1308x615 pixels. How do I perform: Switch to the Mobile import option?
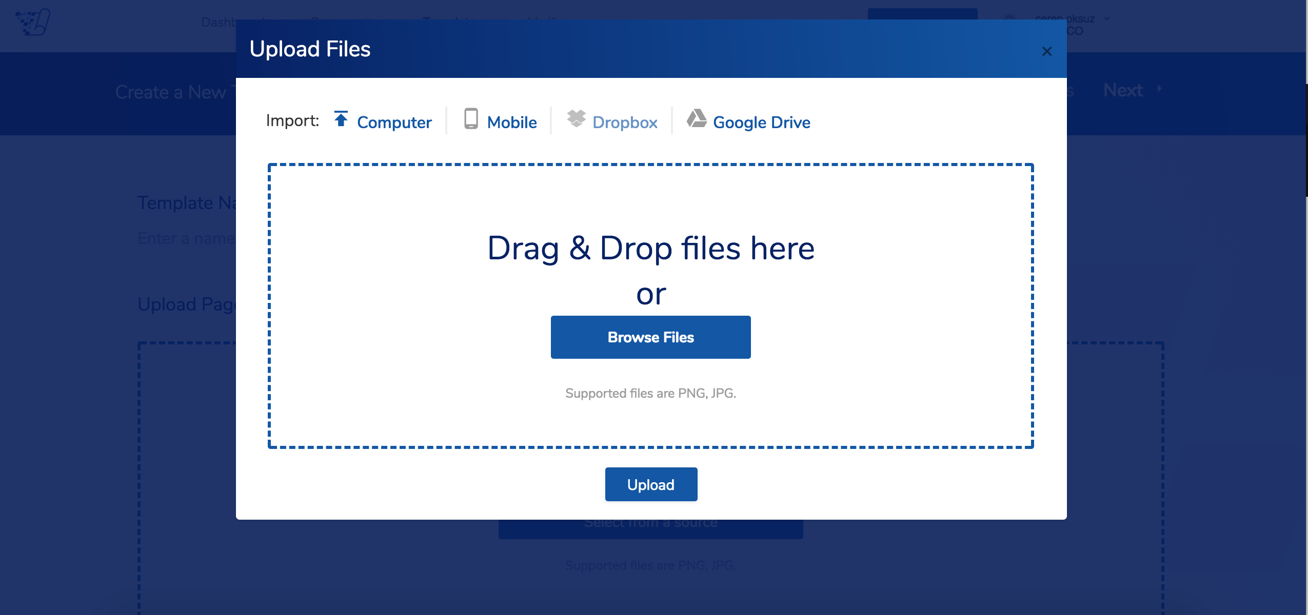click(x=511, y=122)
